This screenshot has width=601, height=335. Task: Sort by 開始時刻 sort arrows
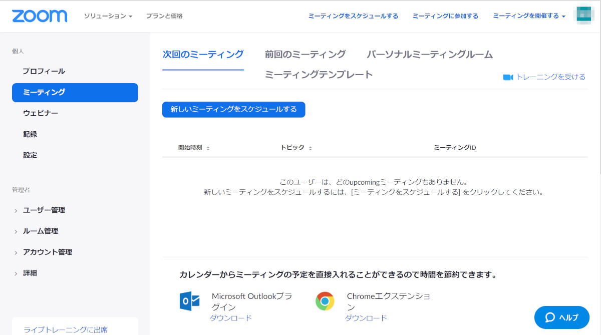point(208,148)
